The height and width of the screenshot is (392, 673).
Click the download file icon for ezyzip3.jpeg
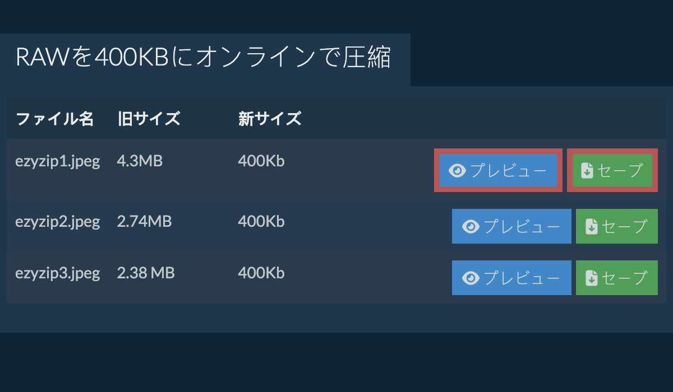pyautogui.click(x=591, y=278)
